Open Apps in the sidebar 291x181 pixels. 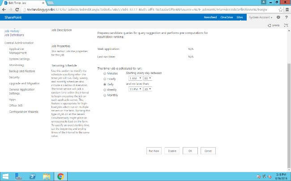coord(13,99)
